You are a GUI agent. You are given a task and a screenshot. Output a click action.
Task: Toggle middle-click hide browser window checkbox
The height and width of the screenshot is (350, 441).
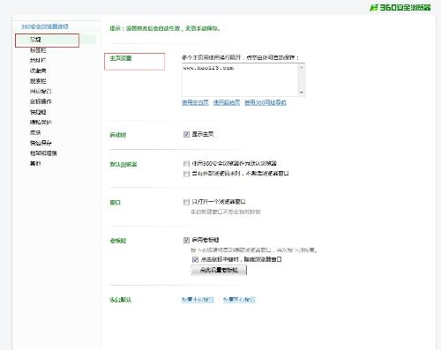point(195,259)
